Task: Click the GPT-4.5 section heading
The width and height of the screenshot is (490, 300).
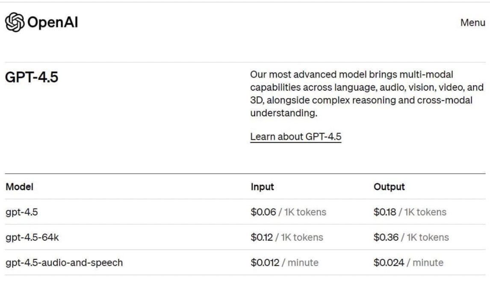Action: pyautogui.click(x=32, y=78)
